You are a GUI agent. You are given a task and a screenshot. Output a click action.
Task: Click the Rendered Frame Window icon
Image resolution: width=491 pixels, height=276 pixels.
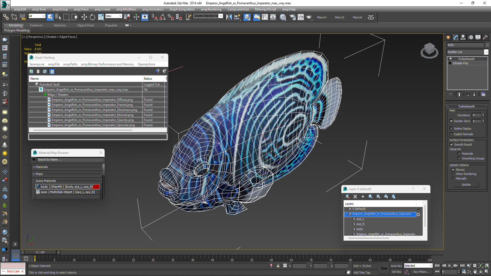301,17
